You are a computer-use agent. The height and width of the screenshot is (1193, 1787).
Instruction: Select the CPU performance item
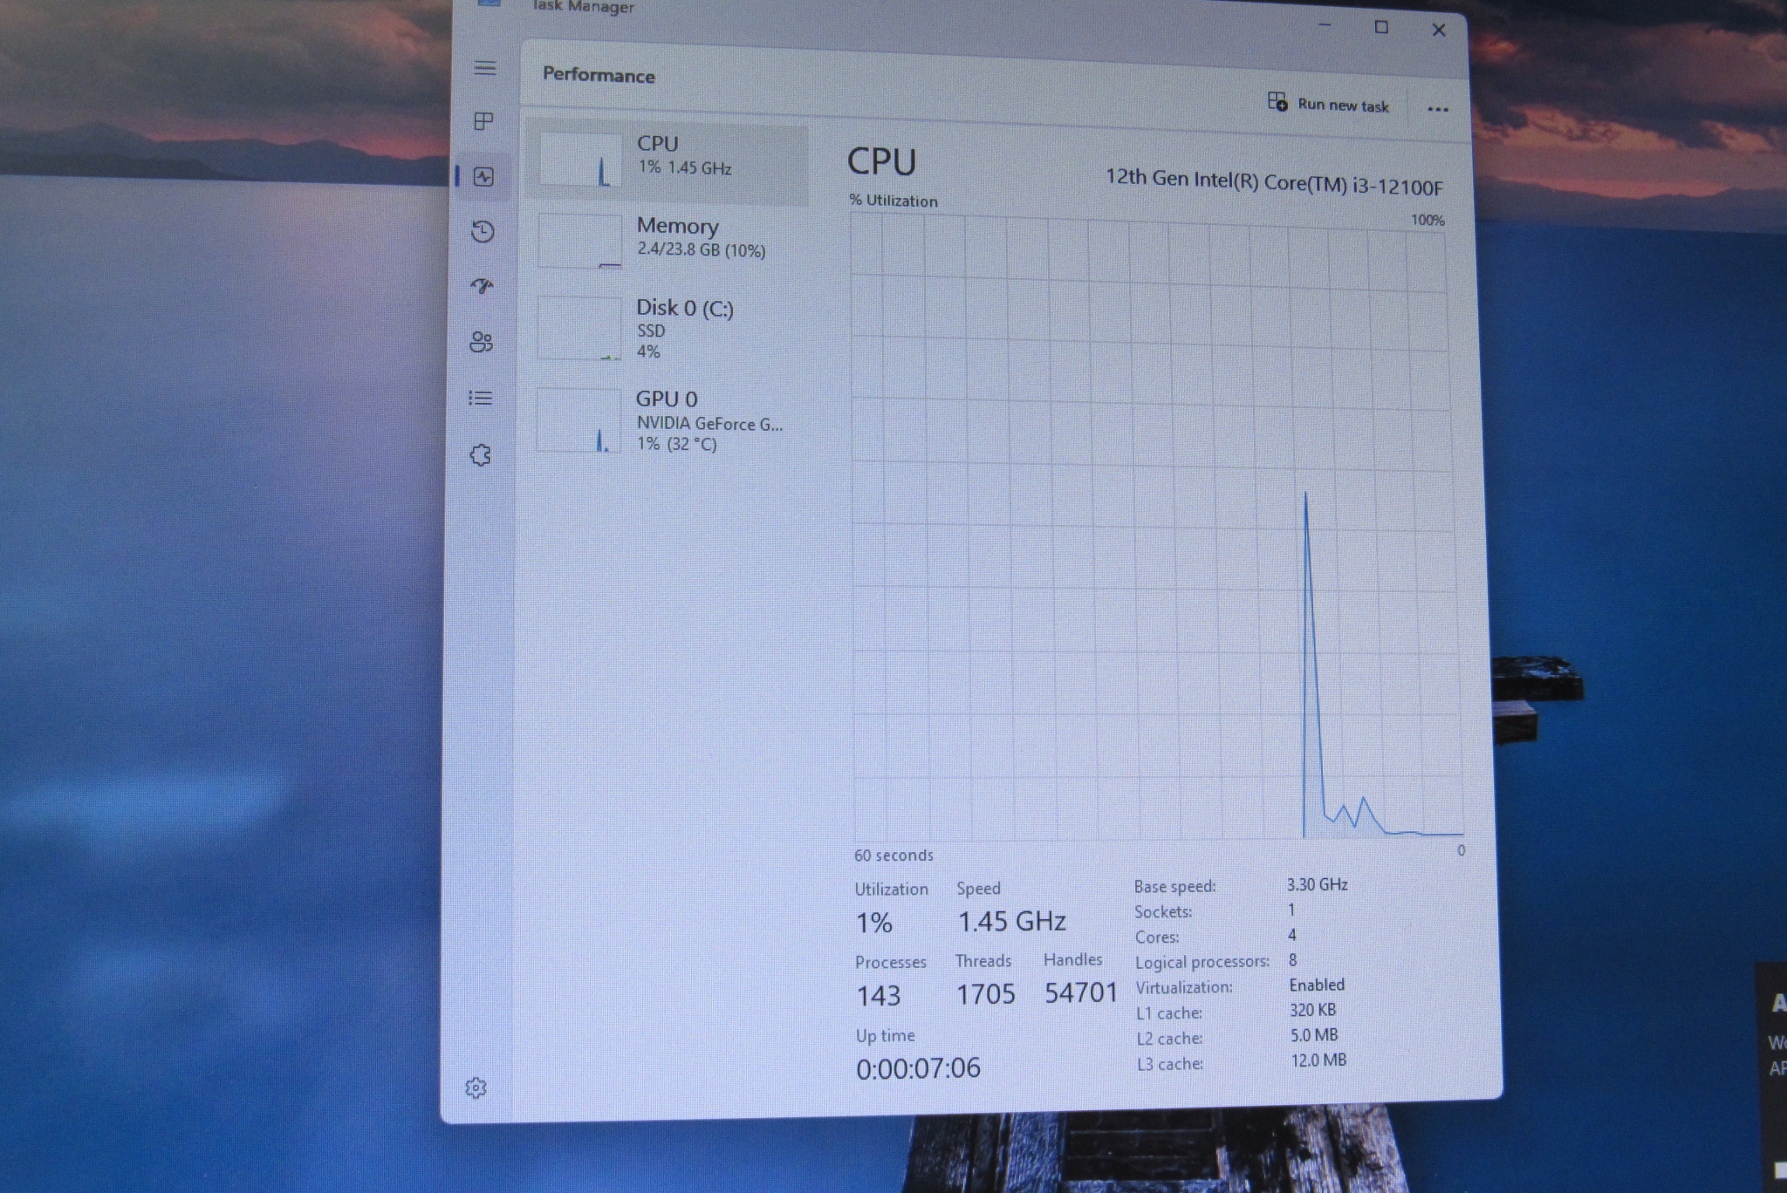669,161
